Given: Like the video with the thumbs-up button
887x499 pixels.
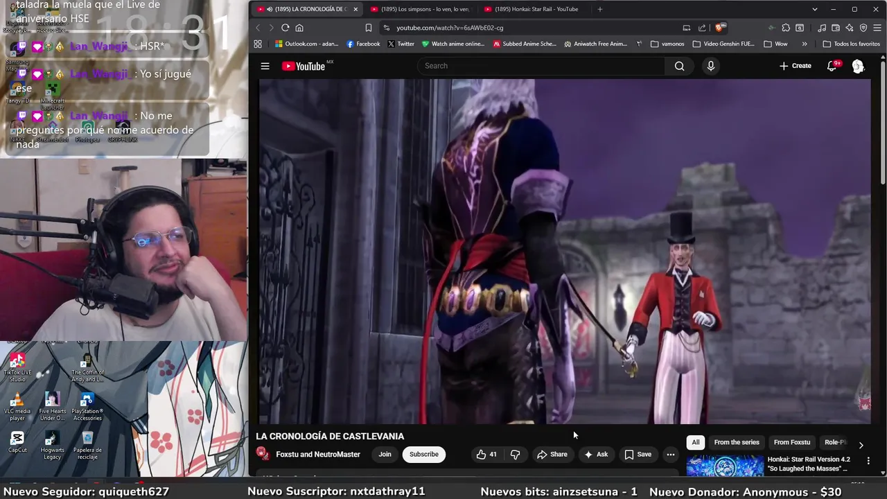Looking at the screenshot, I should 487,455.
